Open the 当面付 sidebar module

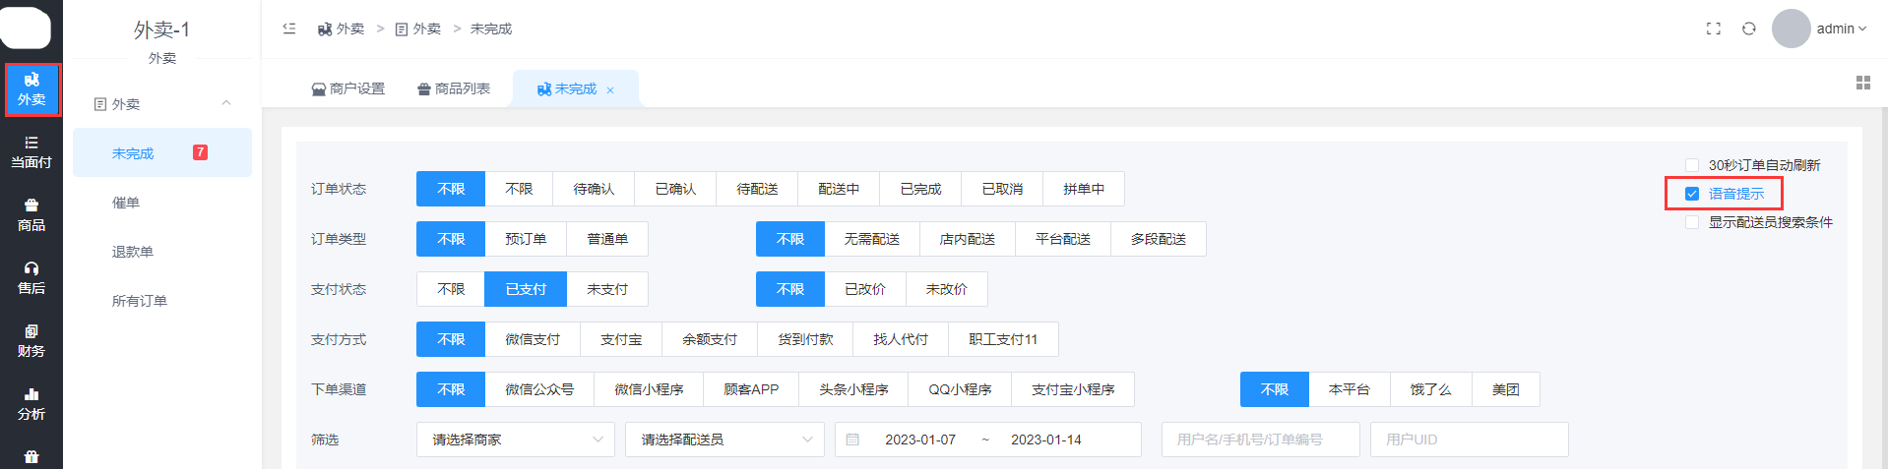(31, 152)
